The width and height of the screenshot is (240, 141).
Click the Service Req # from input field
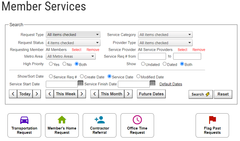pyautogui.click(x=152, y=56)
